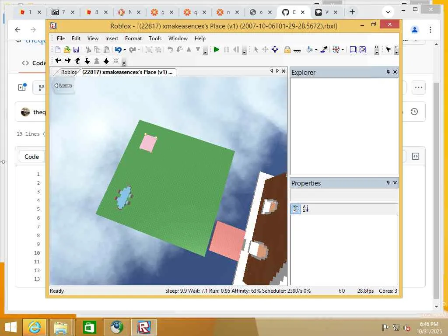Toggle Alphabetical sort in Properties panel

(x=305, y=209)
